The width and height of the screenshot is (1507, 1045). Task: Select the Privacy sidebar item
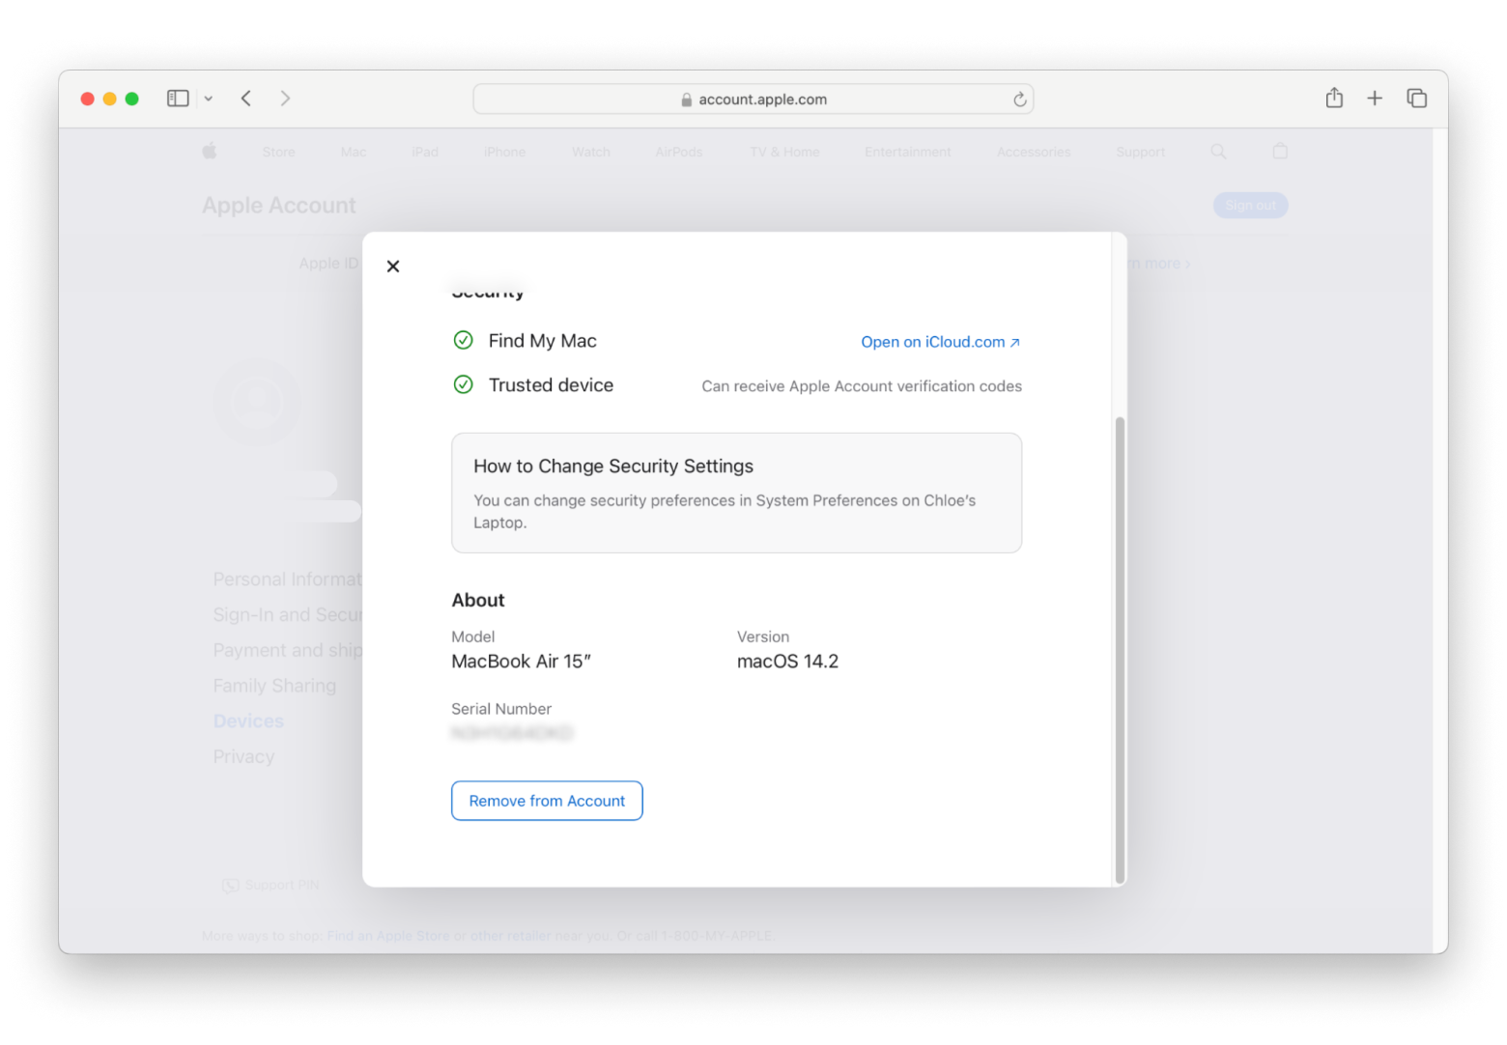click(243, 757)
